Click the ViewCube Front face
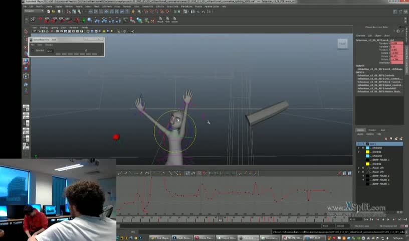 (x=342, y=44)
